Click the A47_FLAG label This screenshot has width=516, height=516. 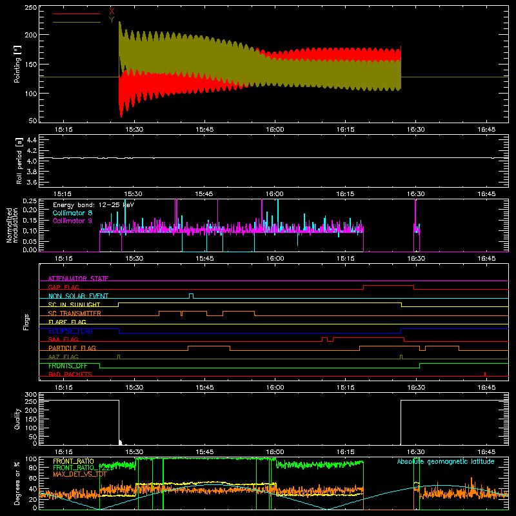63,357
